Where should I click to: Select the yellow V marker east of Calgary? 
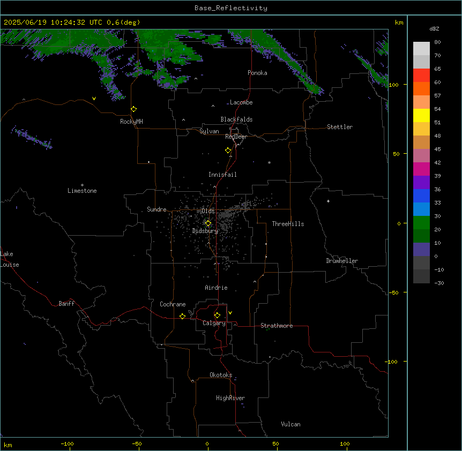pyautogui.click(x=230, y=313)
